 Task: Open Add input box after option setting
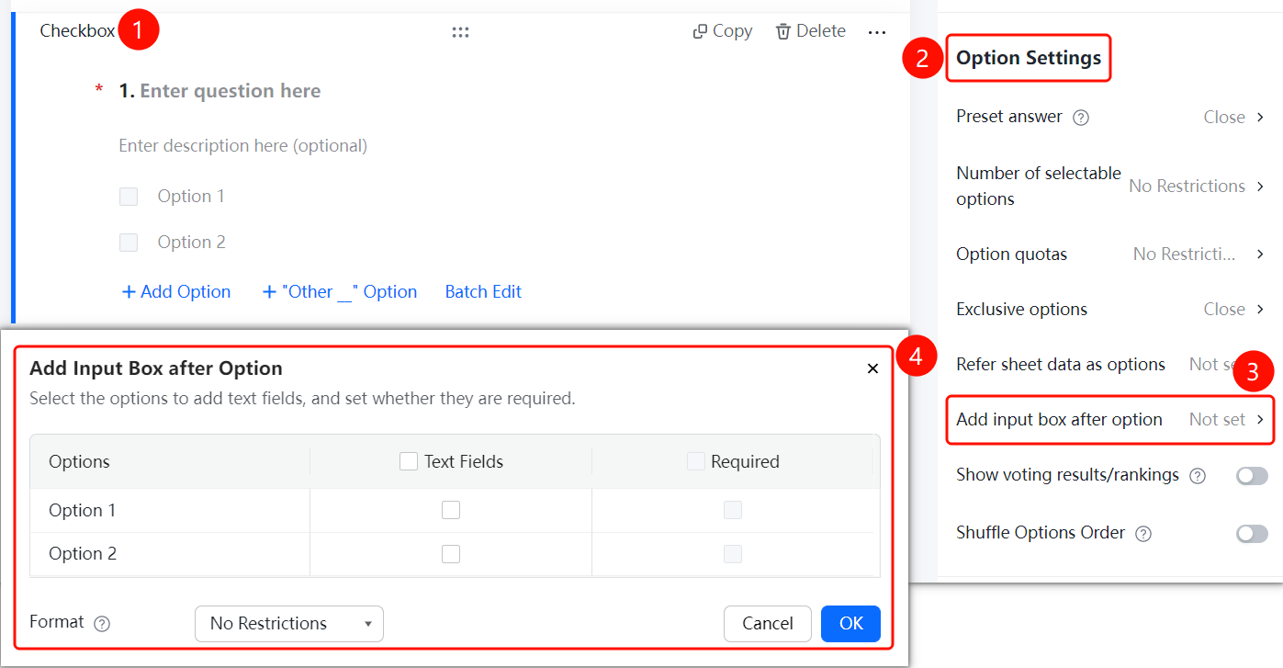point(1111,419)
